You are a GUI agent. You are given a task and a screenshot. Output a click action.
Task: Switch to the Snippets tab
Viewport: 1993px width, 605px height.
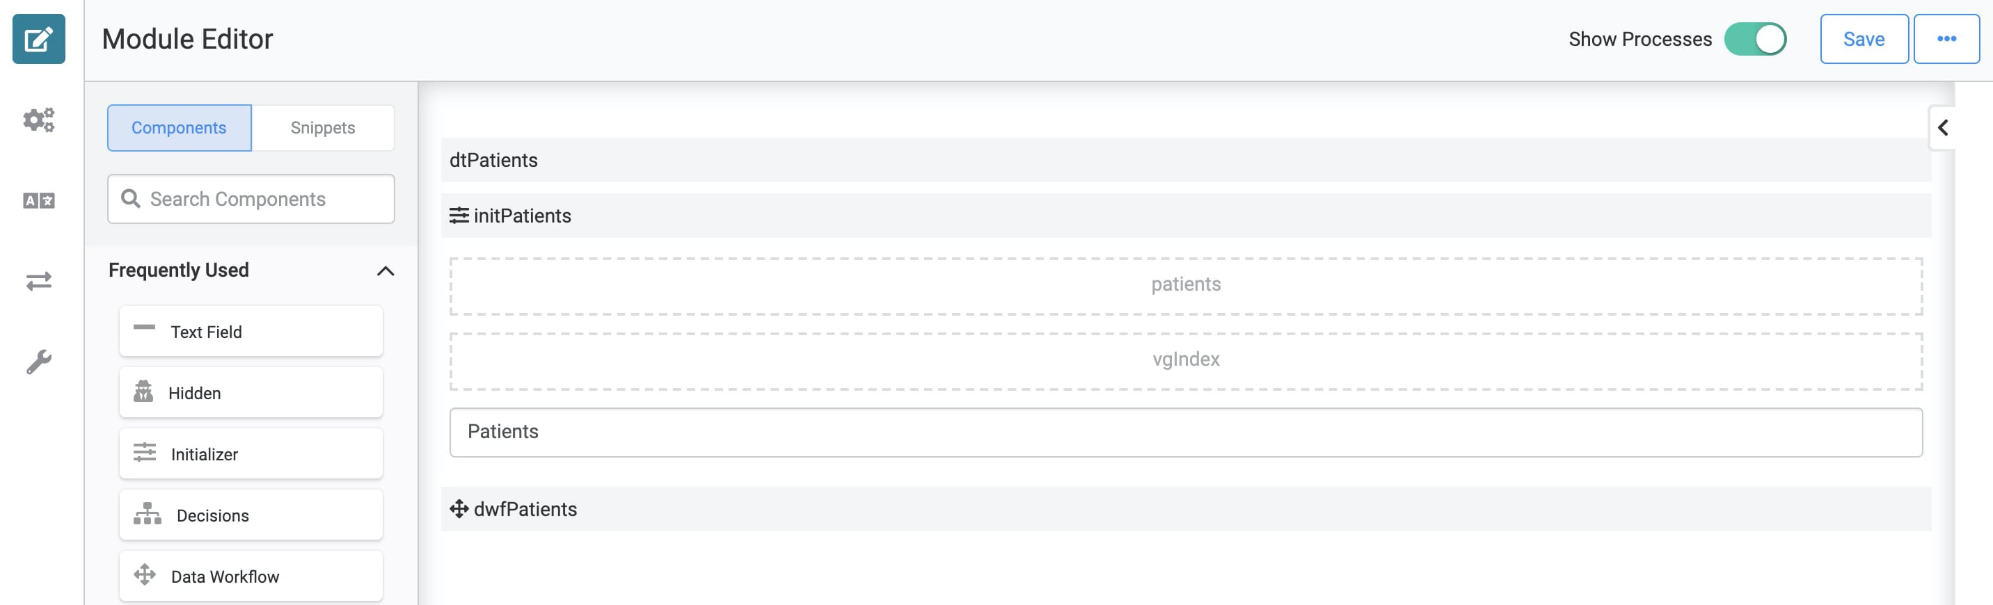[x=323, y=127]
